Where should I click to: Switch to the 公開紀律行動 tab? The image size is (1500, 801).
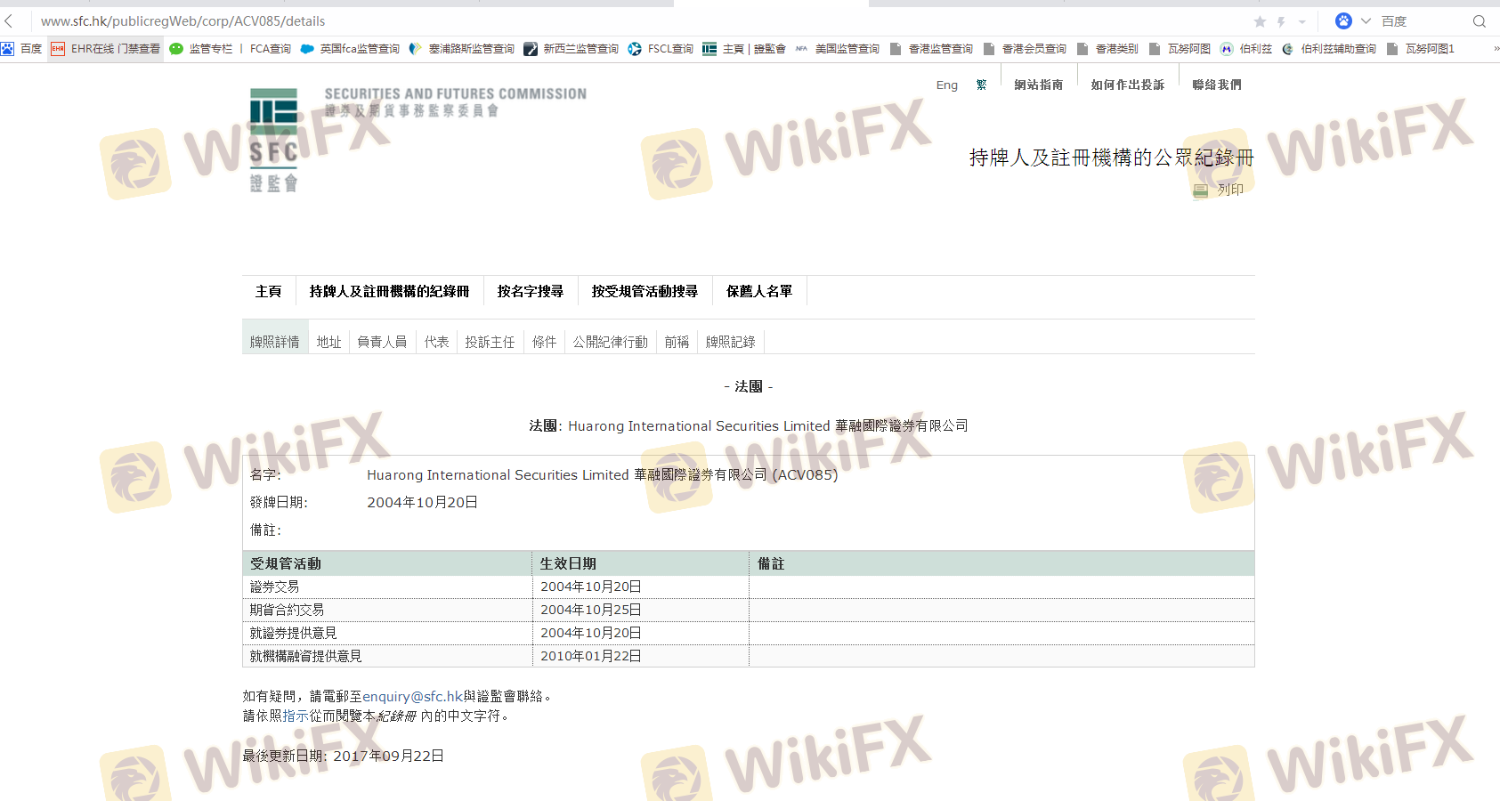click(611, 342)
